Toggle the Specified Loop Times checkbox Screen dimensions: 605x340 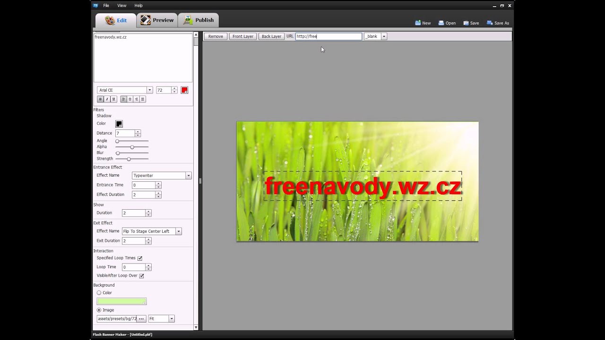pos(140,258)
